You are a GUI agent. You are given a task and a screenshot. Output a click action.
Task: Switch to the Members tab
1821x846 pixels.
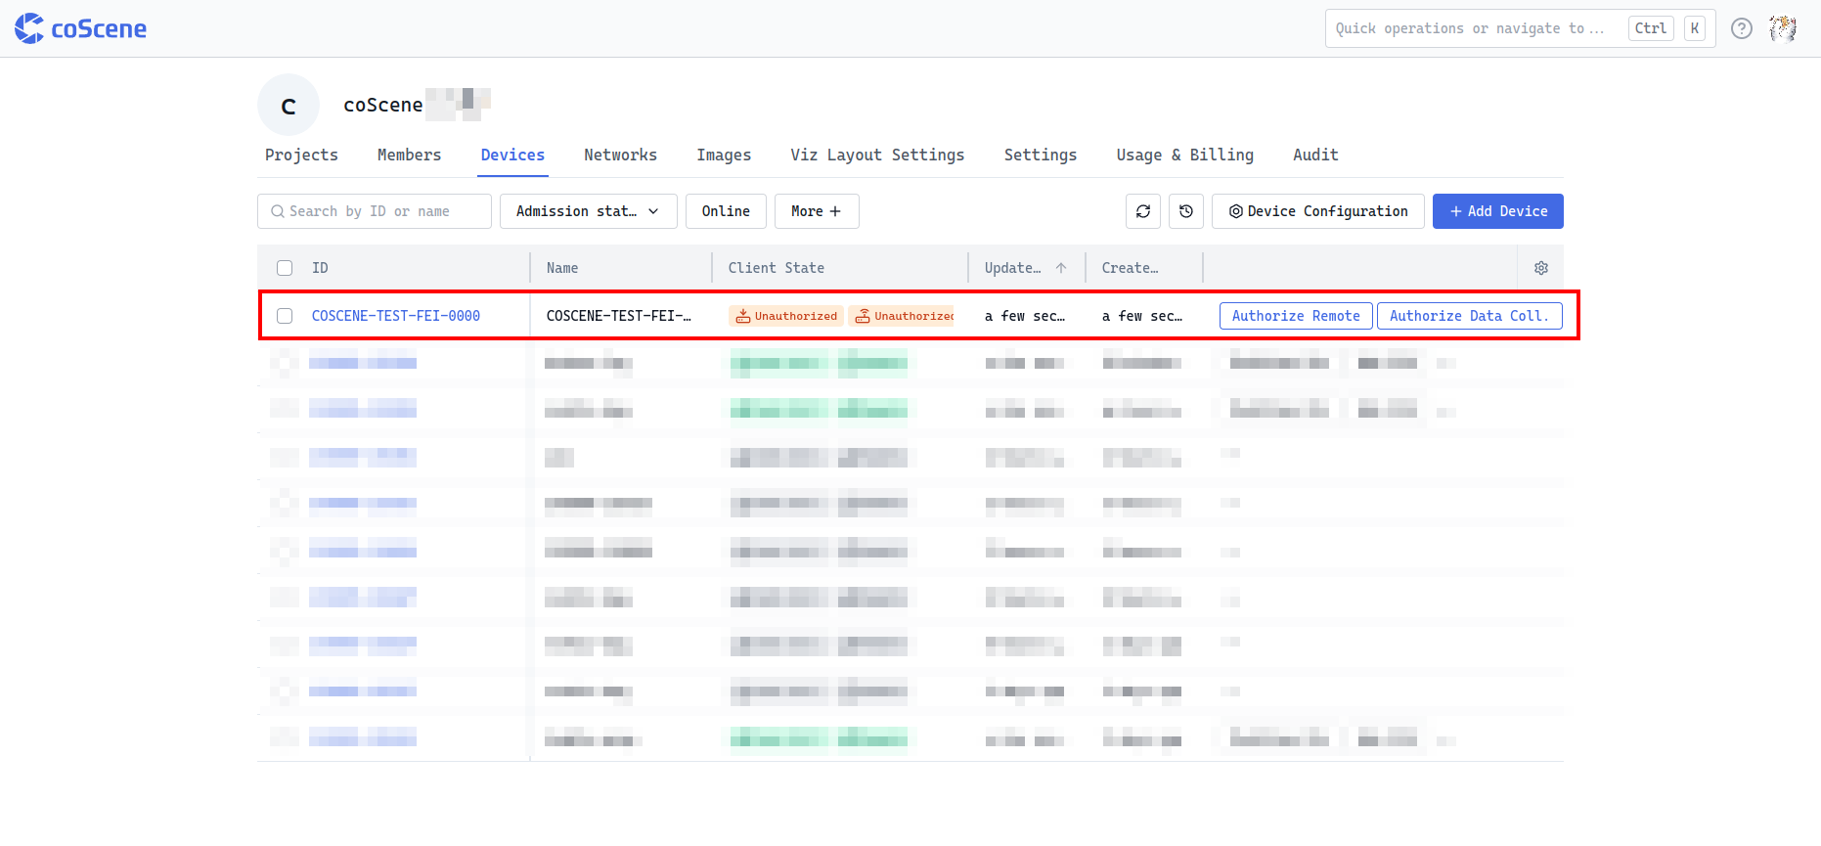point(409,155)
